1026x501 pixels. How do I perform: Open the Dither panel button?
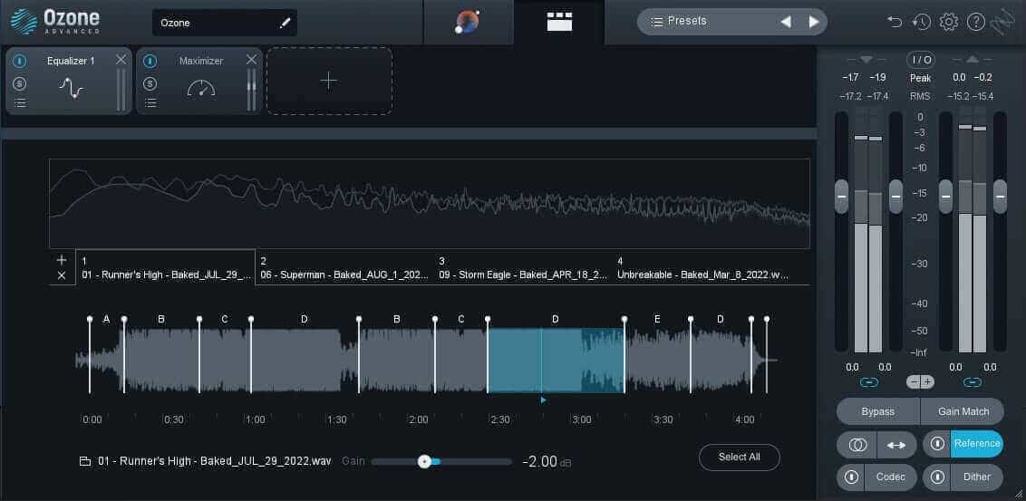[x=977, y=477]
